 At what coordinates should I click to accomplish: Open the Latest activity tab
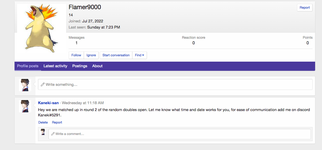coord(55,66)
